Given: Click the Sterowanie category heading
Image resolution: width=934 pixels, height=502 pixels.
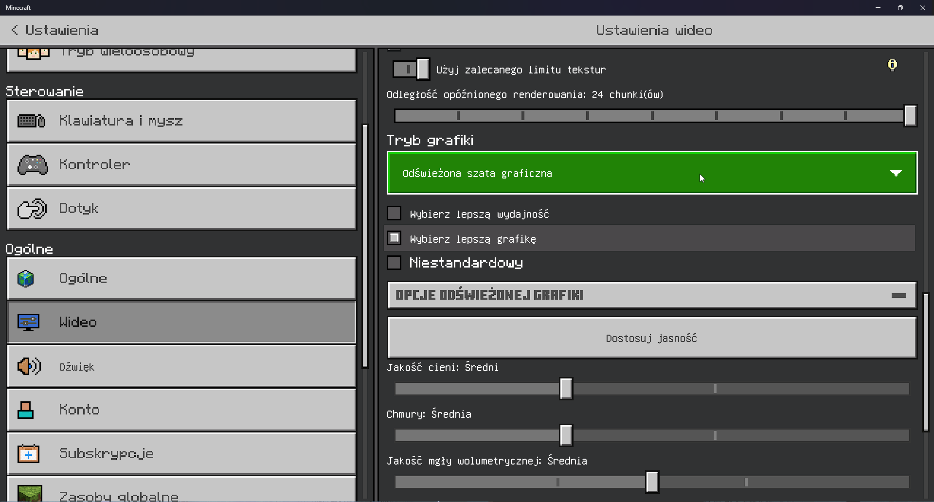Looking at the screenshot, I should [x=45, y=91].
